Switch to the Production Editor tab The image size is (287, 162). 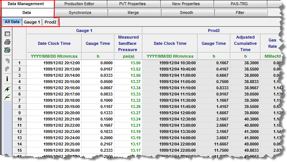click(79, 4)
